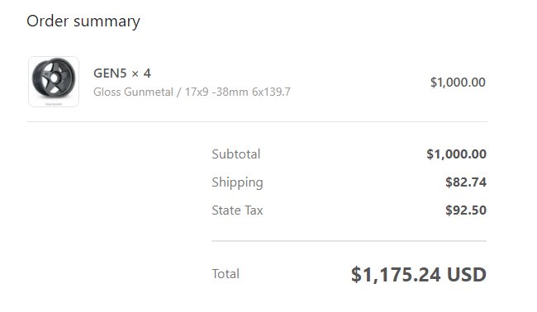
Task: Click the State Tax label
Action: [237, 210]
